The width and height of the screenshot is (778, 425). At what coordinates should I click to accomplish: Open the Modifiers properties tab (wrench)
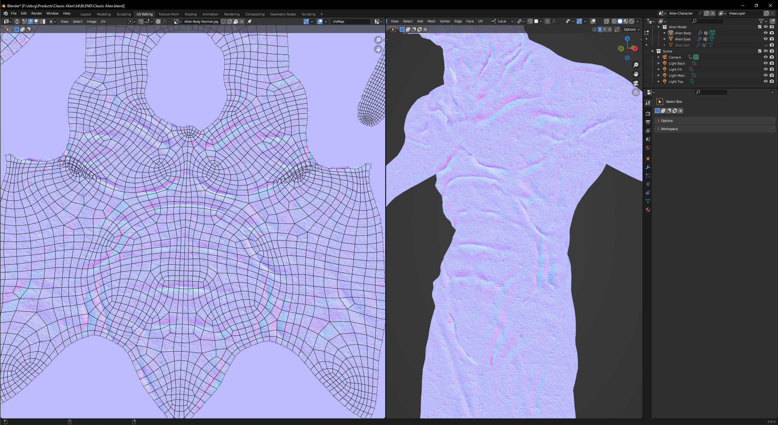point(648,167)
